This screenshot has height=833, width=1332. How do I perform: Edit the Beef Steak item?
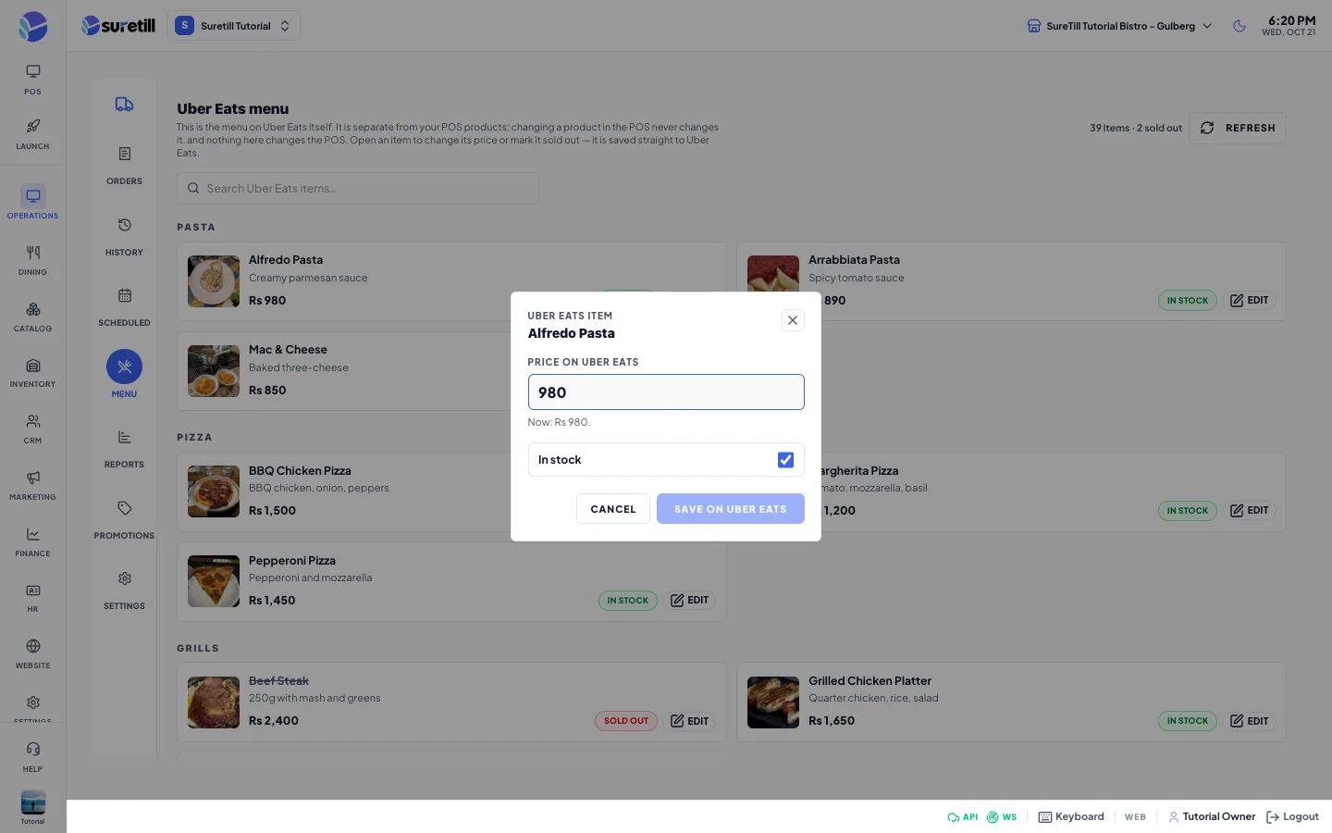pyautogui.click(x=689, y=721)
